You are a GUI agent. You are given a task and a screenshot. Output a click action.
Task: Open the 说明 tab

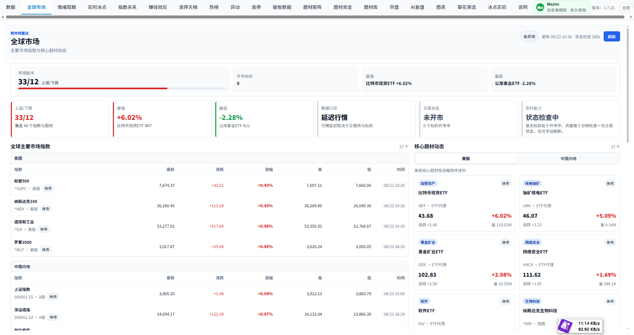(523, 7)
